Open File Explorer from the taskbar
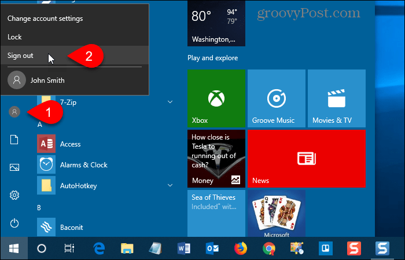The height and width of the screenshot is (260, 405). coord(127,248)
